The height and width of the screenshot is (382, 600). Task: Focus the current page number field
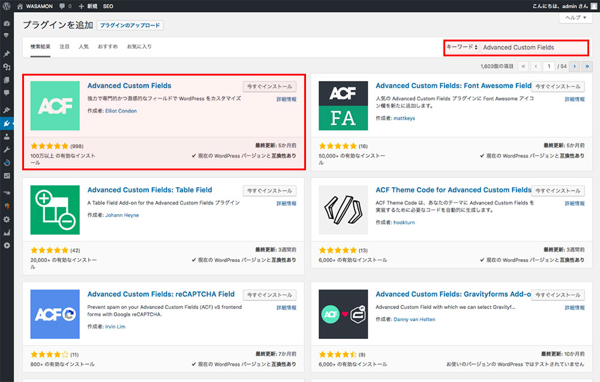coord(549,66)
